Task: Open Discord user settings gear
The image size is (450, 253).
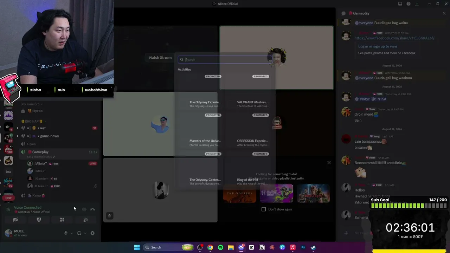Action: coord(92,233)
